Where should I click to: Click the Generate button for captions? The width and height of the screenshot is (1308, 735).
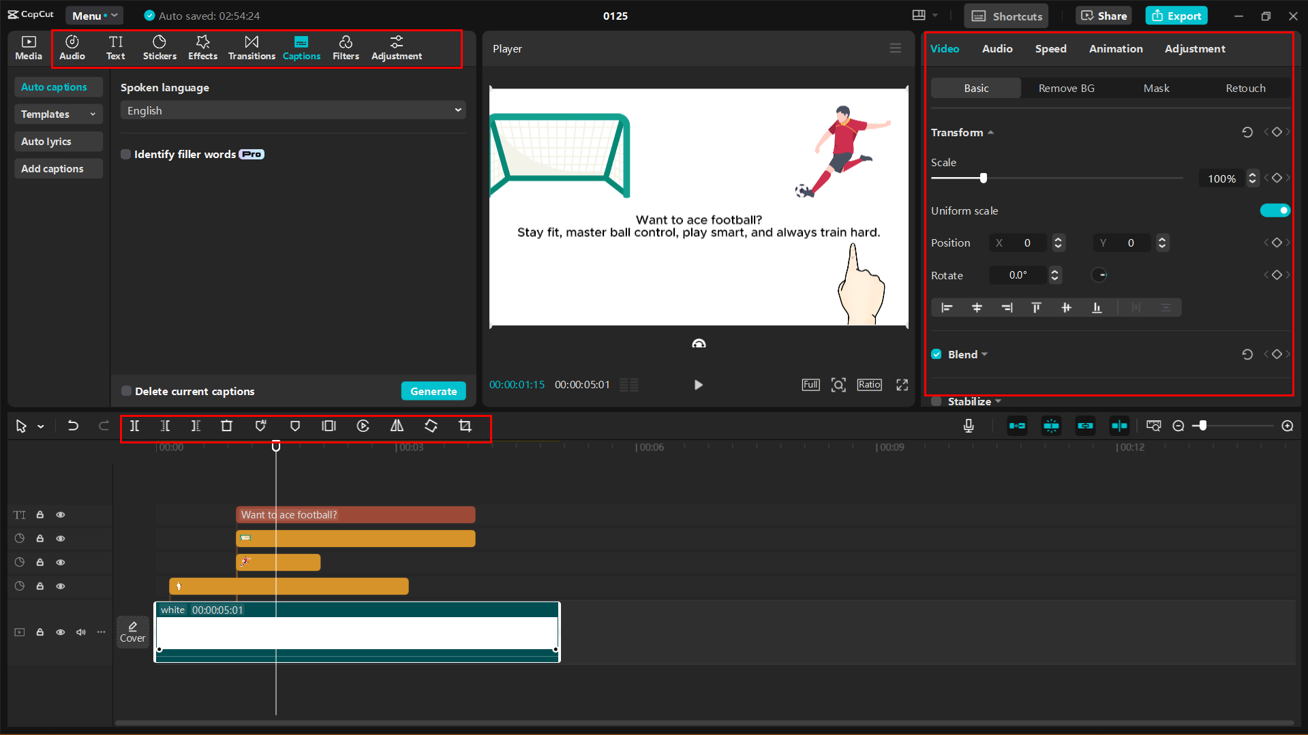(434, 390)
